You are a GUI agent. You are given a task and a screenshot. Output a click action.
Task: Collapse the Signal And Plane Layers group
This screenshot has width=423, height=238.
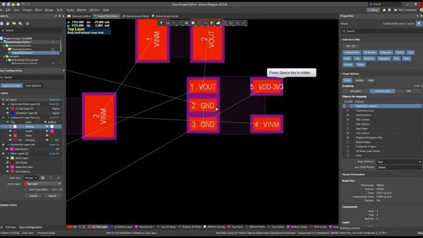(x=8, y=104)
